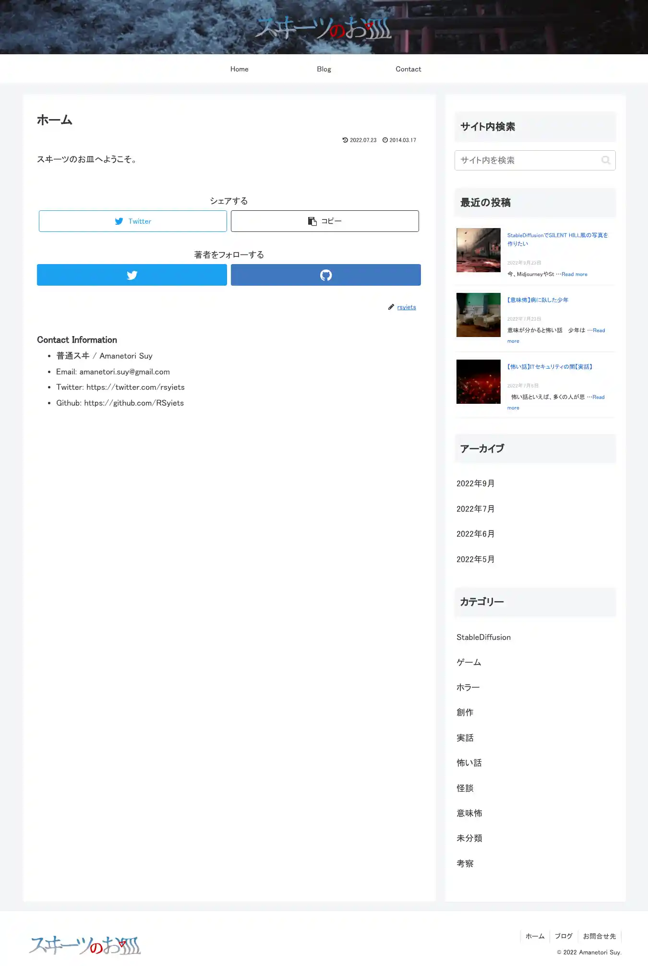
Task: Go to Contact in the navigation
Action: [x=408, y=69]
